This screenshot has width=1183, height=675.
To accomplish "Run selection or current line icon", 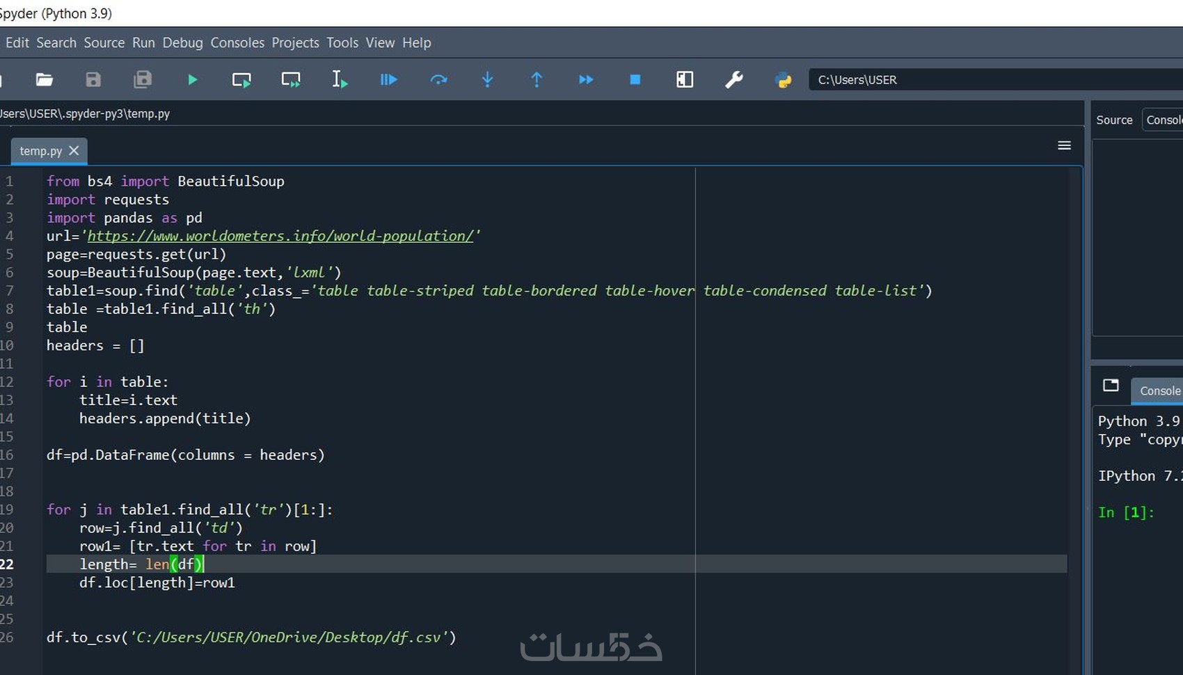I will tap(340, 80).
